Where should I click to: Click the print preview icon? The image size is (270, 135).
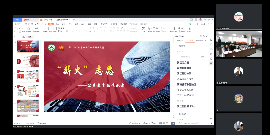(35, 24)
